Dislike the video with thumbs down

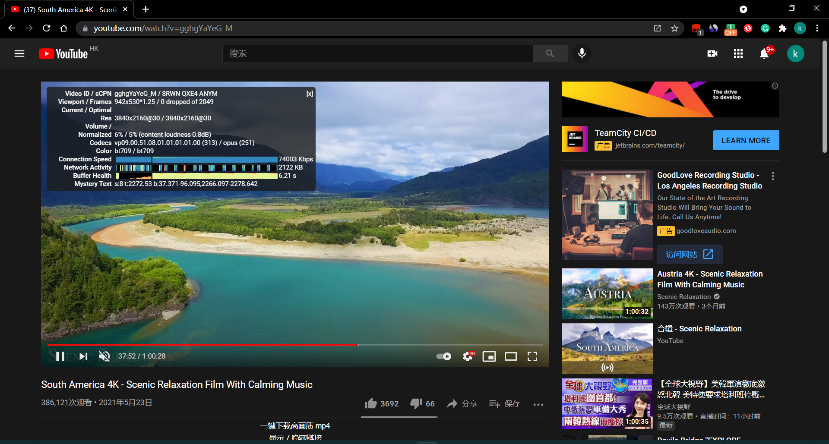point(422,403)
